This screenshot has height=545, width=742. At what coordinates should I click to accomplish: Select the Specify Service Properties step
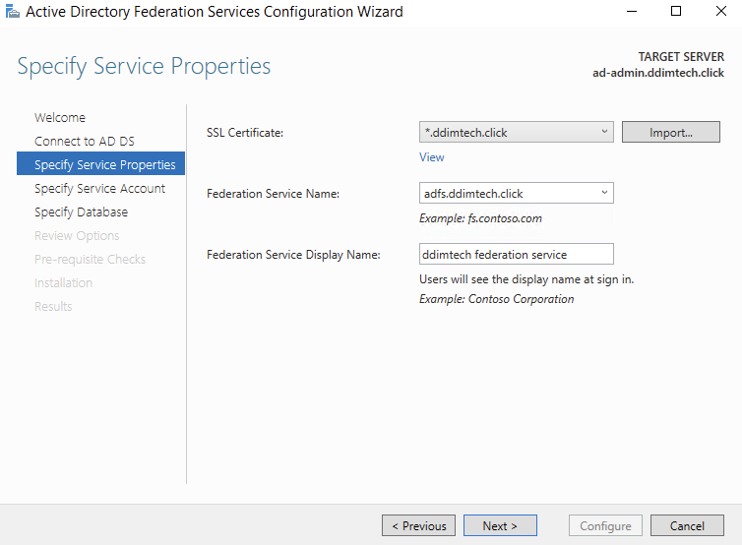click(x=100, y=163)
